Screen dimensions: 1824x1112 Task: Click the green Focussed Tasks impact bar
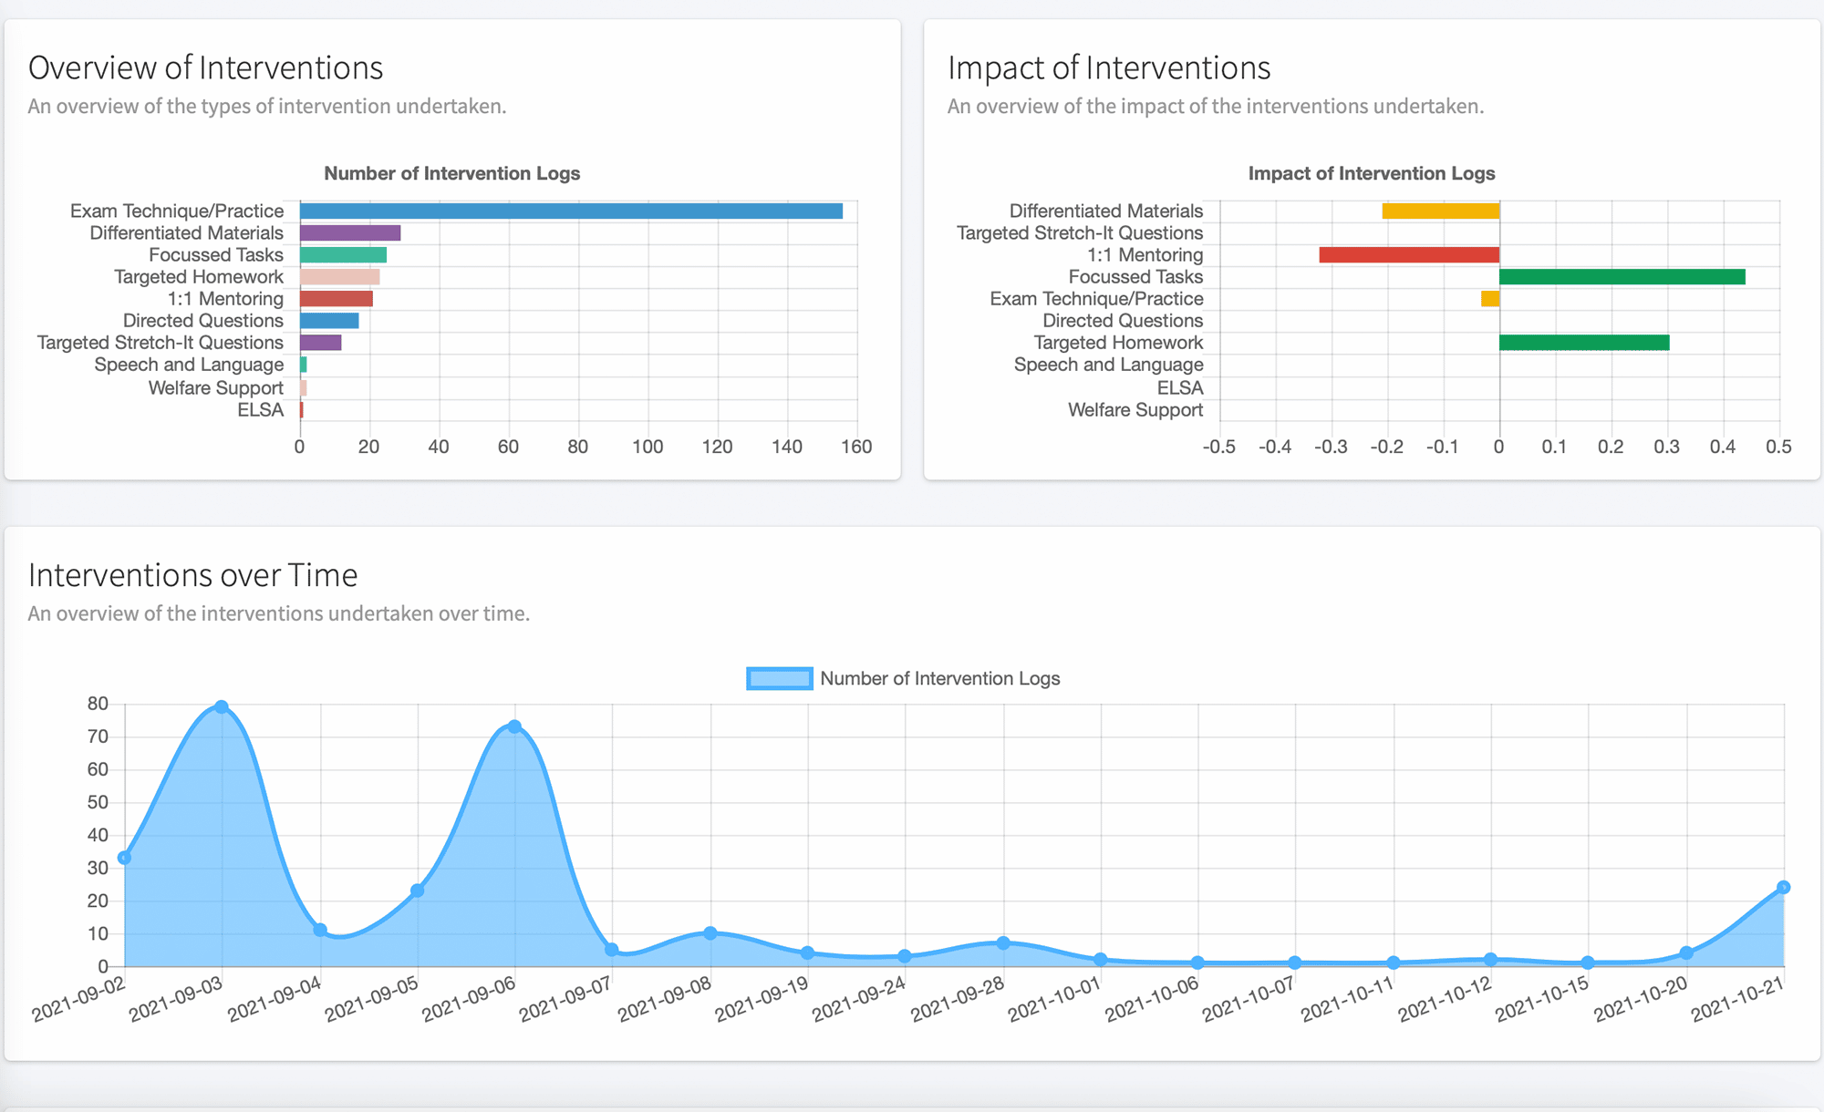tap(1622, 277)
